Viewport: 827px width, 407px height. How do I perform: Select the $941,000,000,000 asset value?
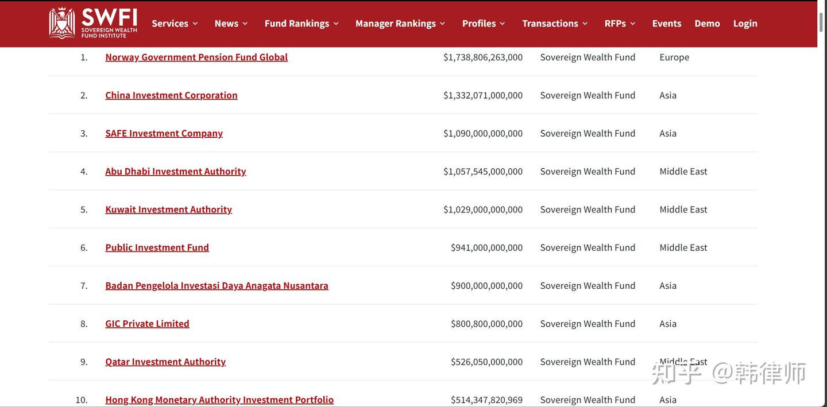[x=487, y=247]
